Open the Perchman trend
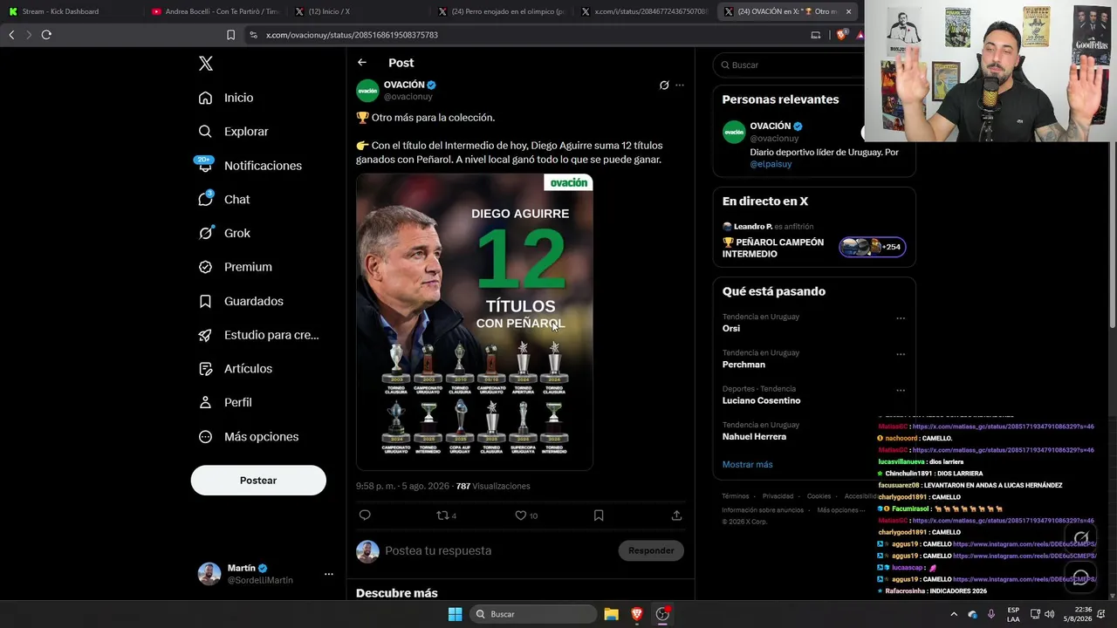Image resolution: width=1117 pixels, height=628 pixels. coord(744,365)
